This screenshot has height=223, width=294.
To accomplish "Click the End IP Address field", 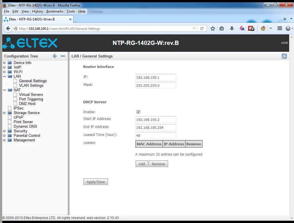I will pyautogui.click(x=156, y=127).
